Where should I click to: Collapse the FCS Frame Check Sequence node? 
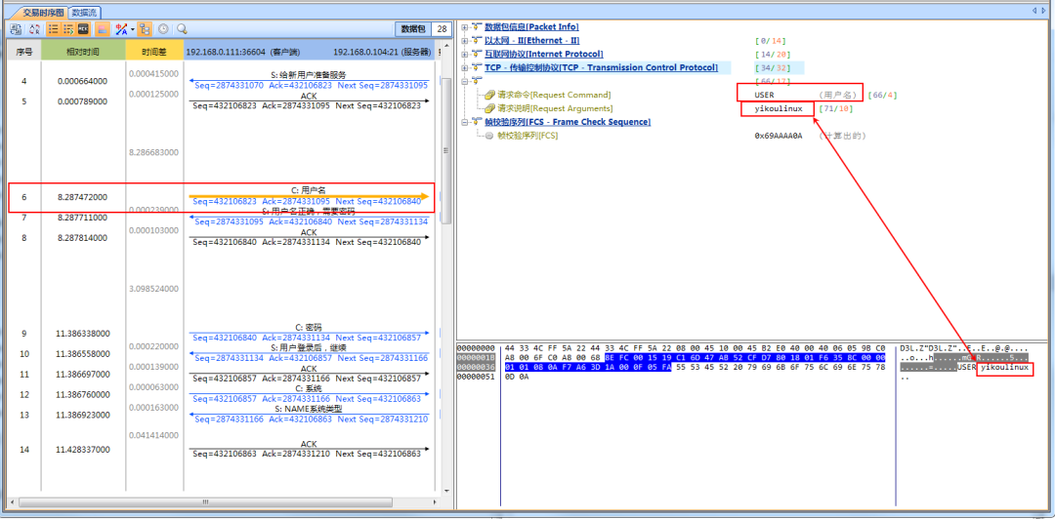point(464,122)
